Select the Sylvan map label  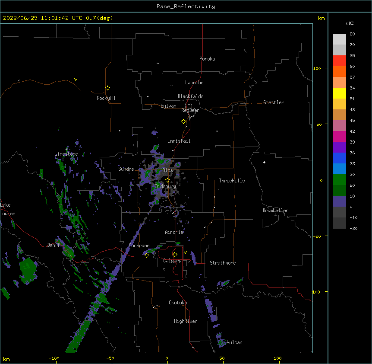coord(168,106)
